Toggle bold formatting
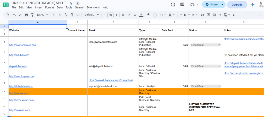 123,15
